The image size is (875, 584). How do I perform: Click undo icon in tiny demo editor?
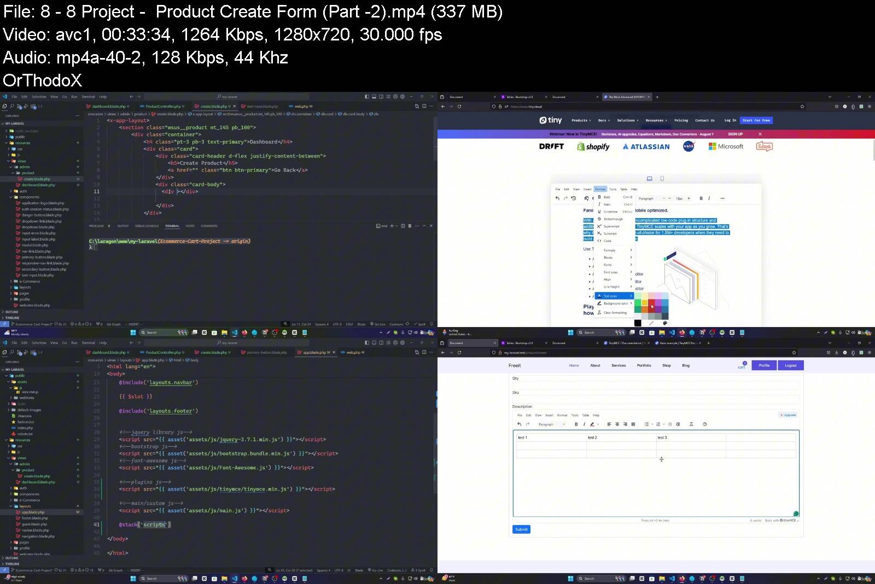(557, 198)
